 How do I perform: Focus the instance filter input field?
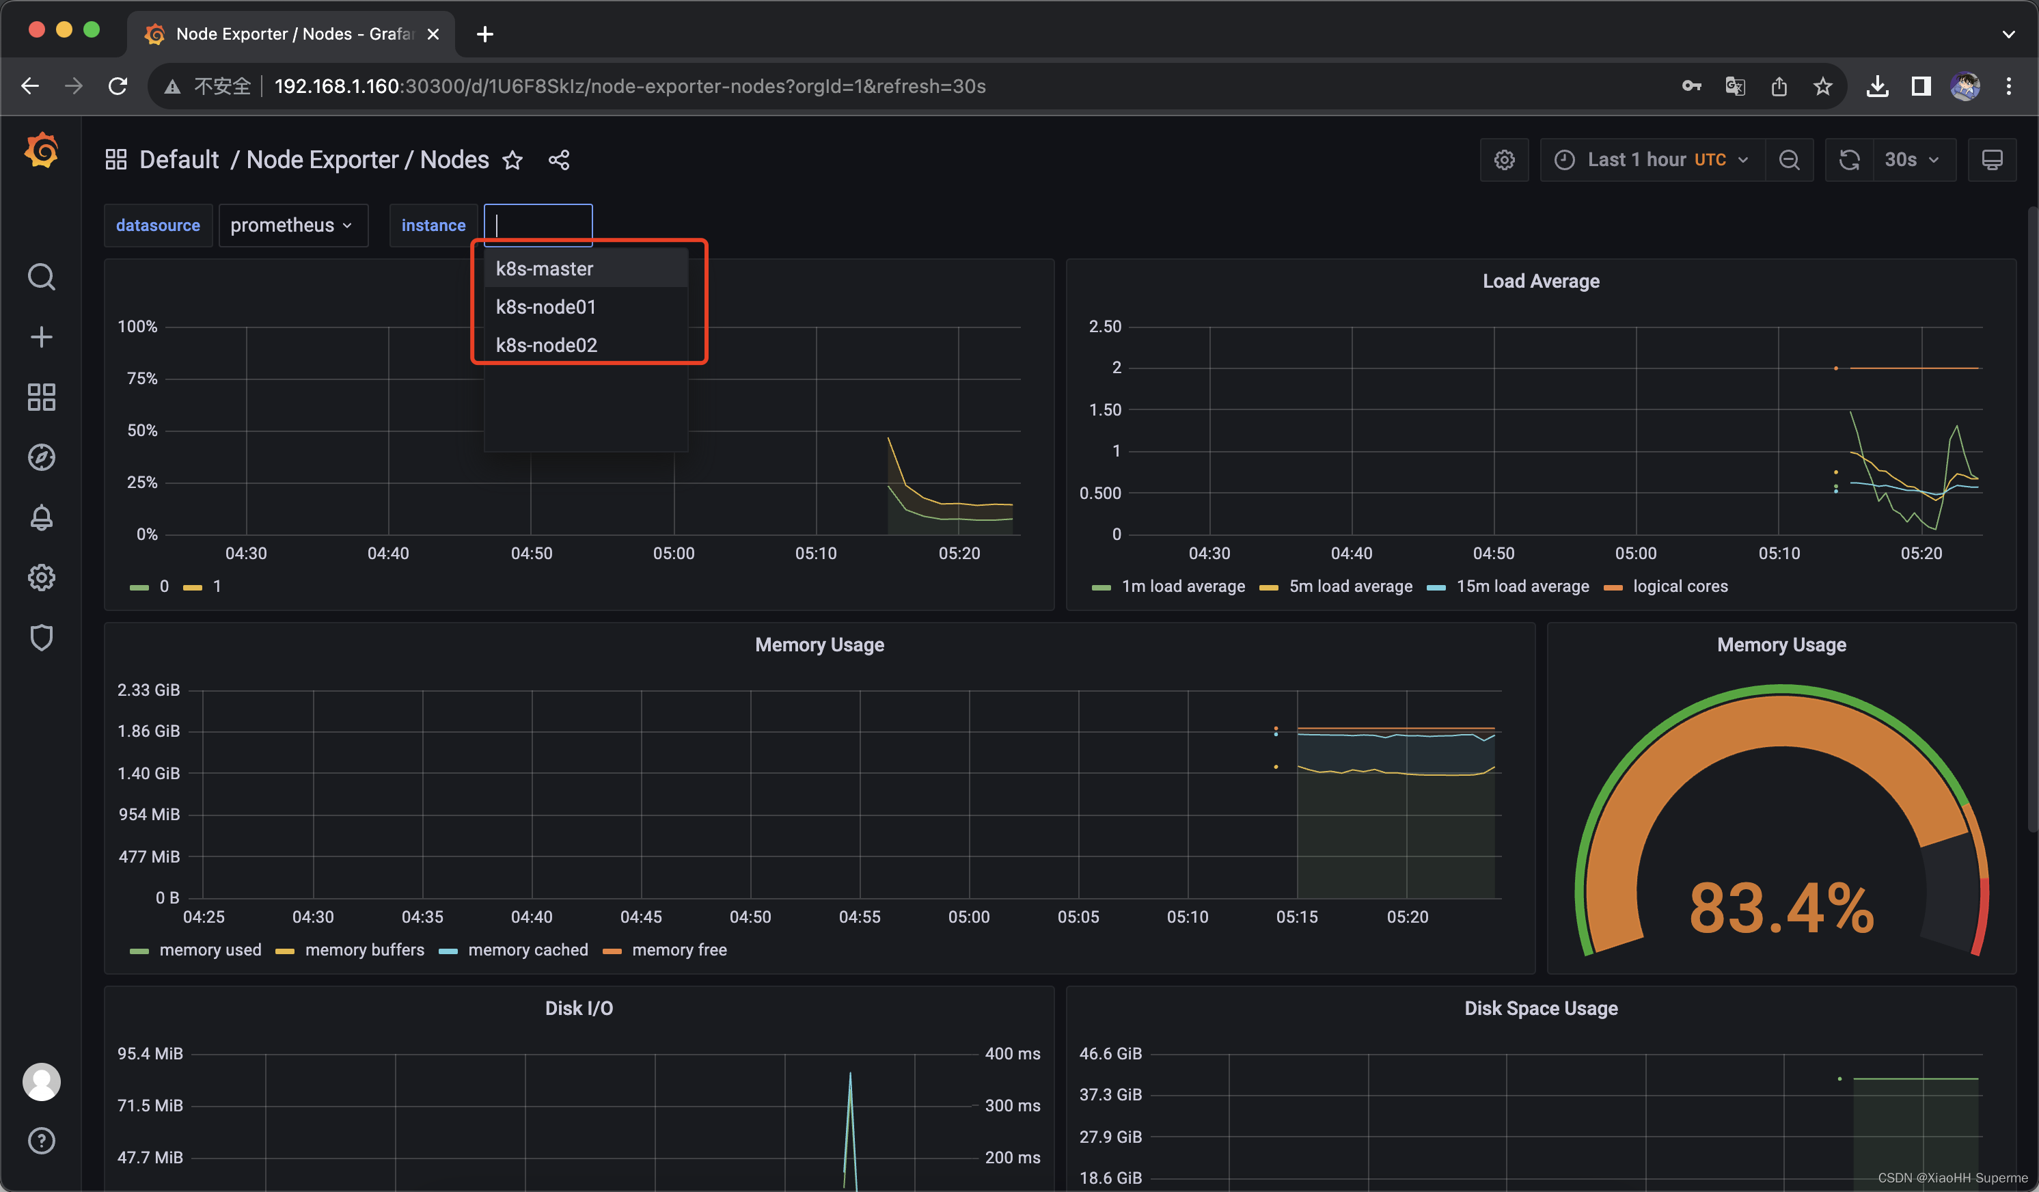pos(538,225)
